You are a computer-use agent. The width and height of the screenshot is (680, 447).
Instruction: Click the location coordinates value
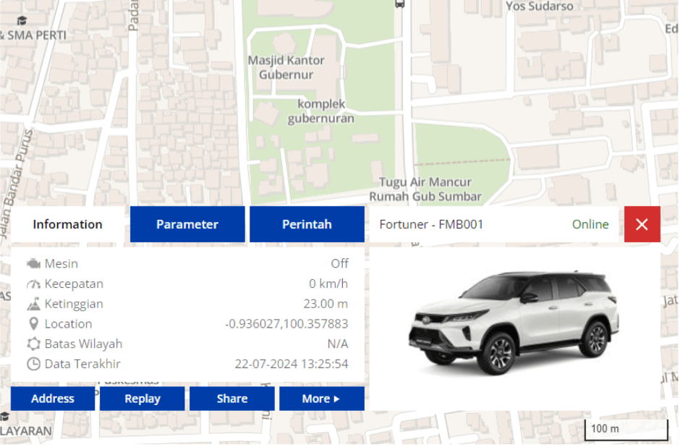coord(286,324)
